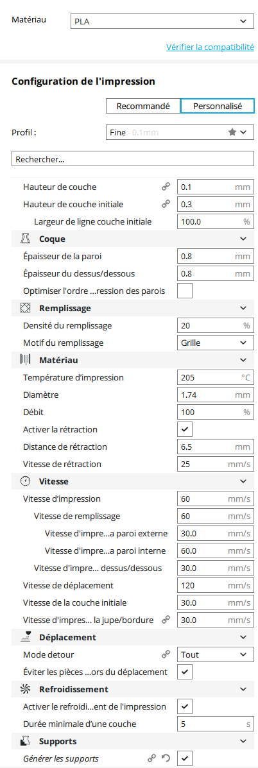Switch to the Recommandé tab

point(143,106)
